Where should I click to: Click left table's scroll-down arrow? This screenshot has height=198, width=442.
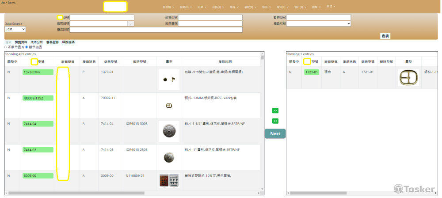pyautogui.click(x=262, y=189)
